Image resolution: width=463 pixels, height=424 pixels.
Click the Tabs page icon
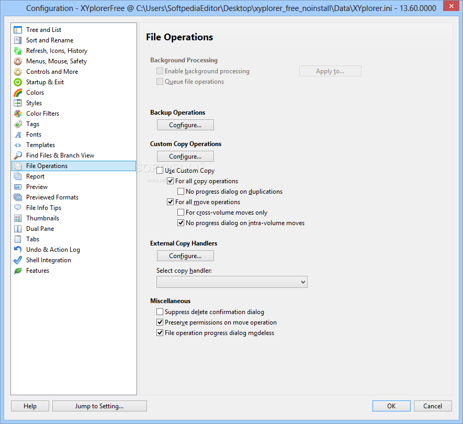(x=18, y=239)
